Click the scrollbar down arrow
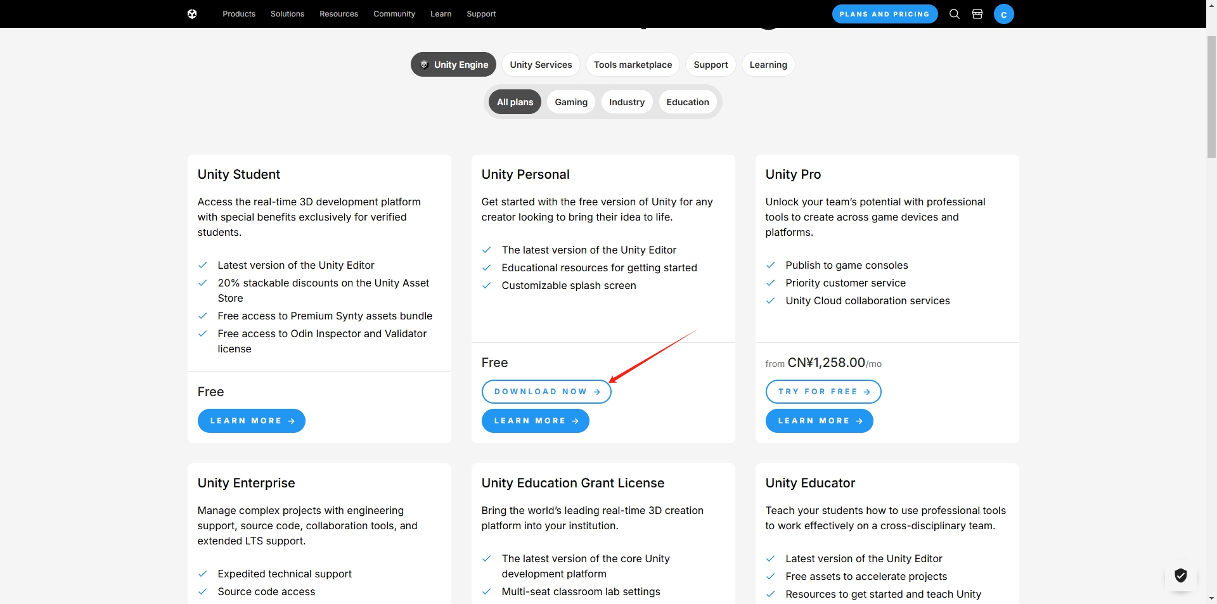Image resolution: width=1217 pixels, height=604 pixels. click(1211, 598)
